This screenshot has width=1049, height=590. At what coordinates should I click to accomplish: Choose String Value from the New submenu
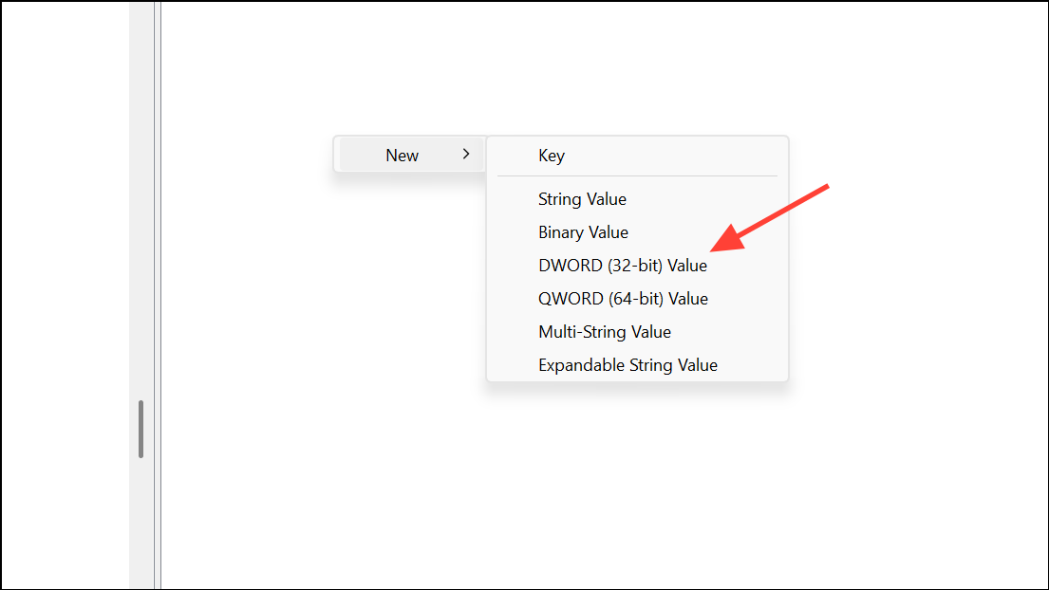[582, 199]
